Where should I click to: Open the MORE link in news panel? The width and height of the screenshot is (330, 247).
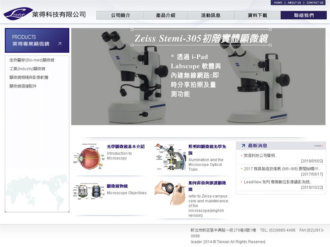tap(318, 146)
